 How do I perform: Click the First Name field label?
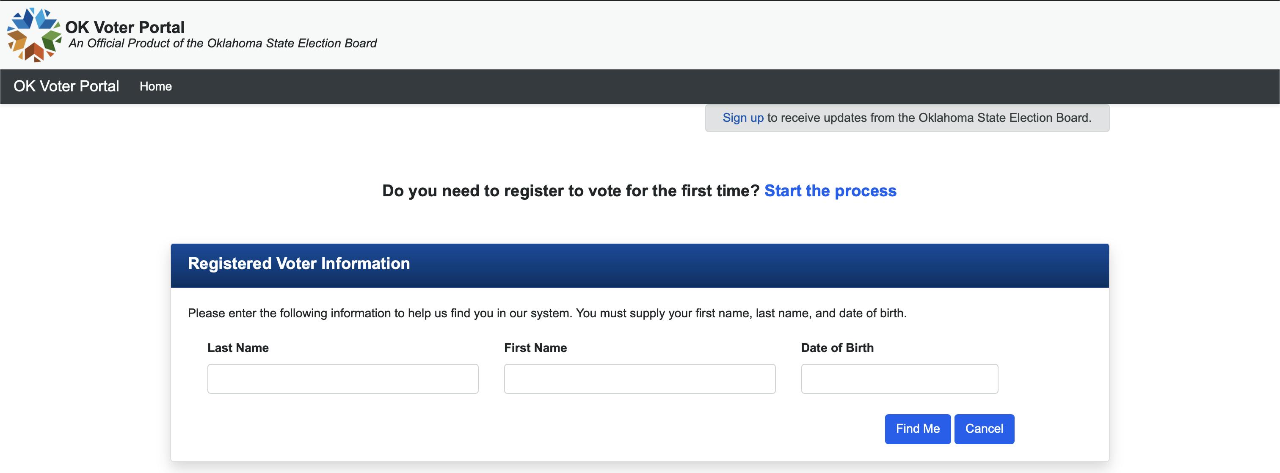point(535,348)
